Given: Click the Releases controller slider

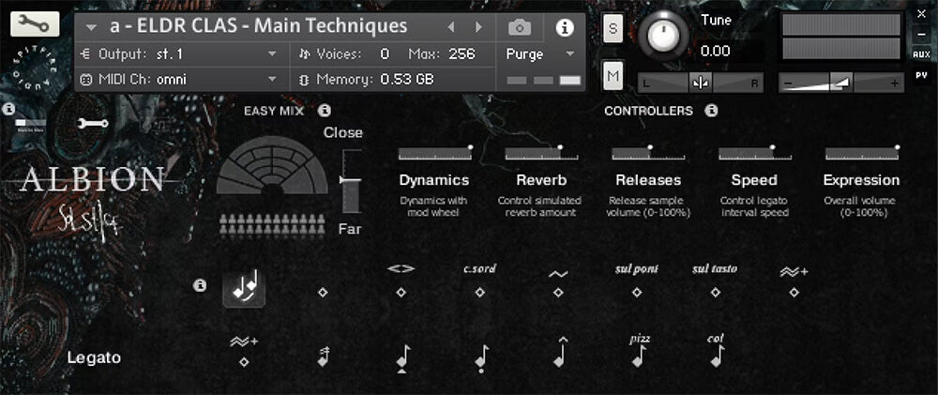Looking at the screenshot, I should [x=648, y=153].
